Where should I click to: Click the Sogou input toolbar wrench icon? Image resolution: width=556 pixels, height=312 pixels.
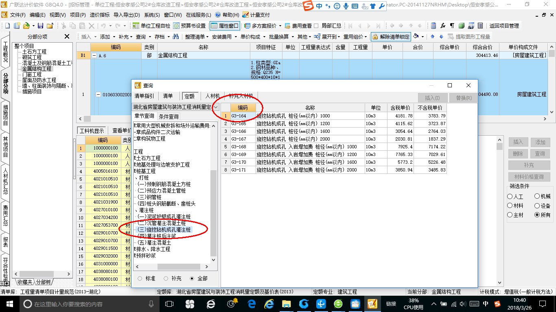[381, 6]
